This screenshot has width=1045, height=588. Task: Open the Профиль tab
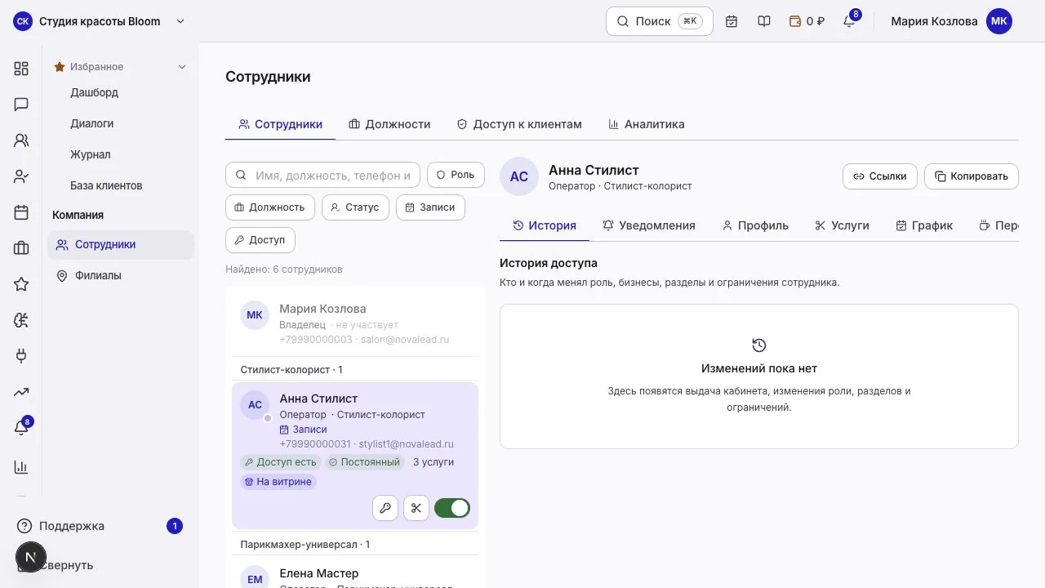pyautogui.click(x=755, y=225)
